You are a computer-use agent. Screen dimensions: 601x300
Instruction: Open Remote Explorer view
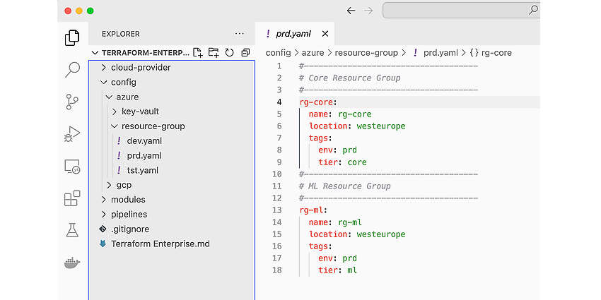pyautogui.click(x=72, y=167)
